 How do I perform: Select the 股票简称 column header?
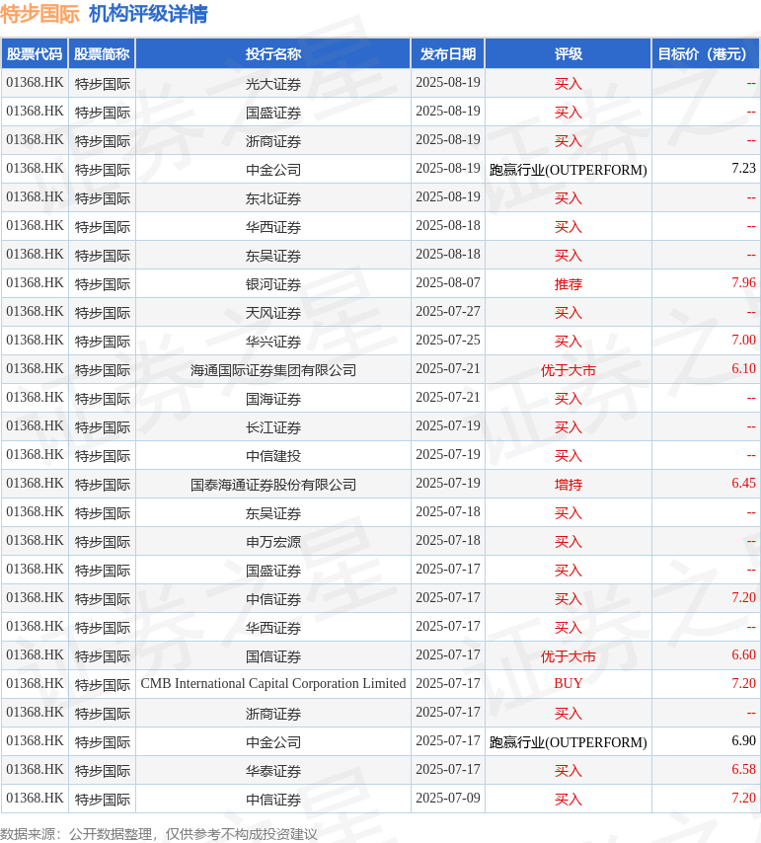(x=102, y=53)
